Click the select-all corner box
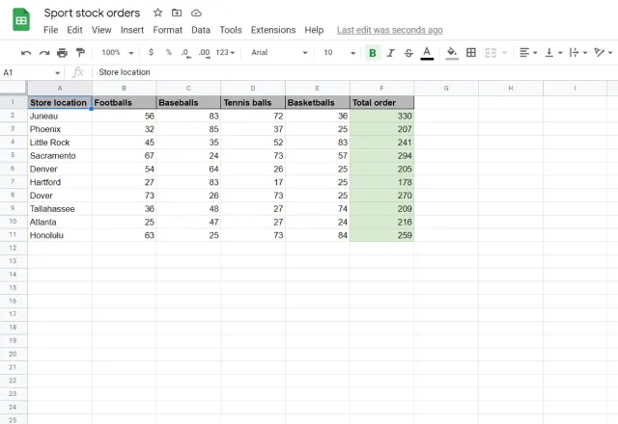The width and height of the screenshot is (618, 424). pyautogui.click(x=13, y=88)
